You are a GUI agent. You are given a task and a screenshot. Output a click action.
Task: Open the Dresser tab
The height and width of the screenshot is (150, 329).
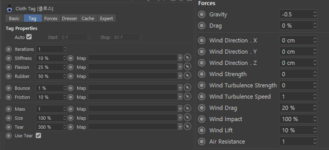click(69, 18)
